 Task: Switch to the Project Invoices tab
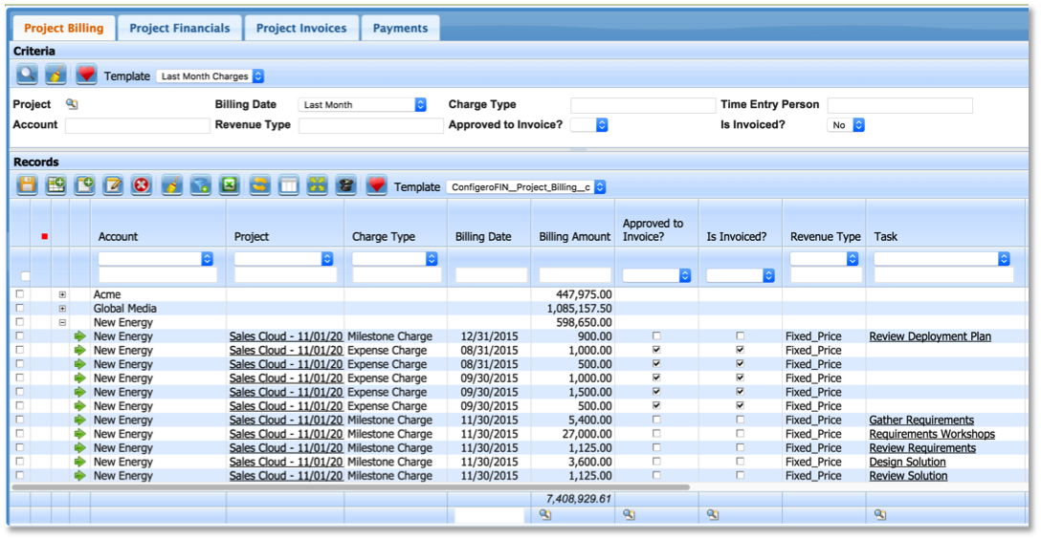coord(301,28)
